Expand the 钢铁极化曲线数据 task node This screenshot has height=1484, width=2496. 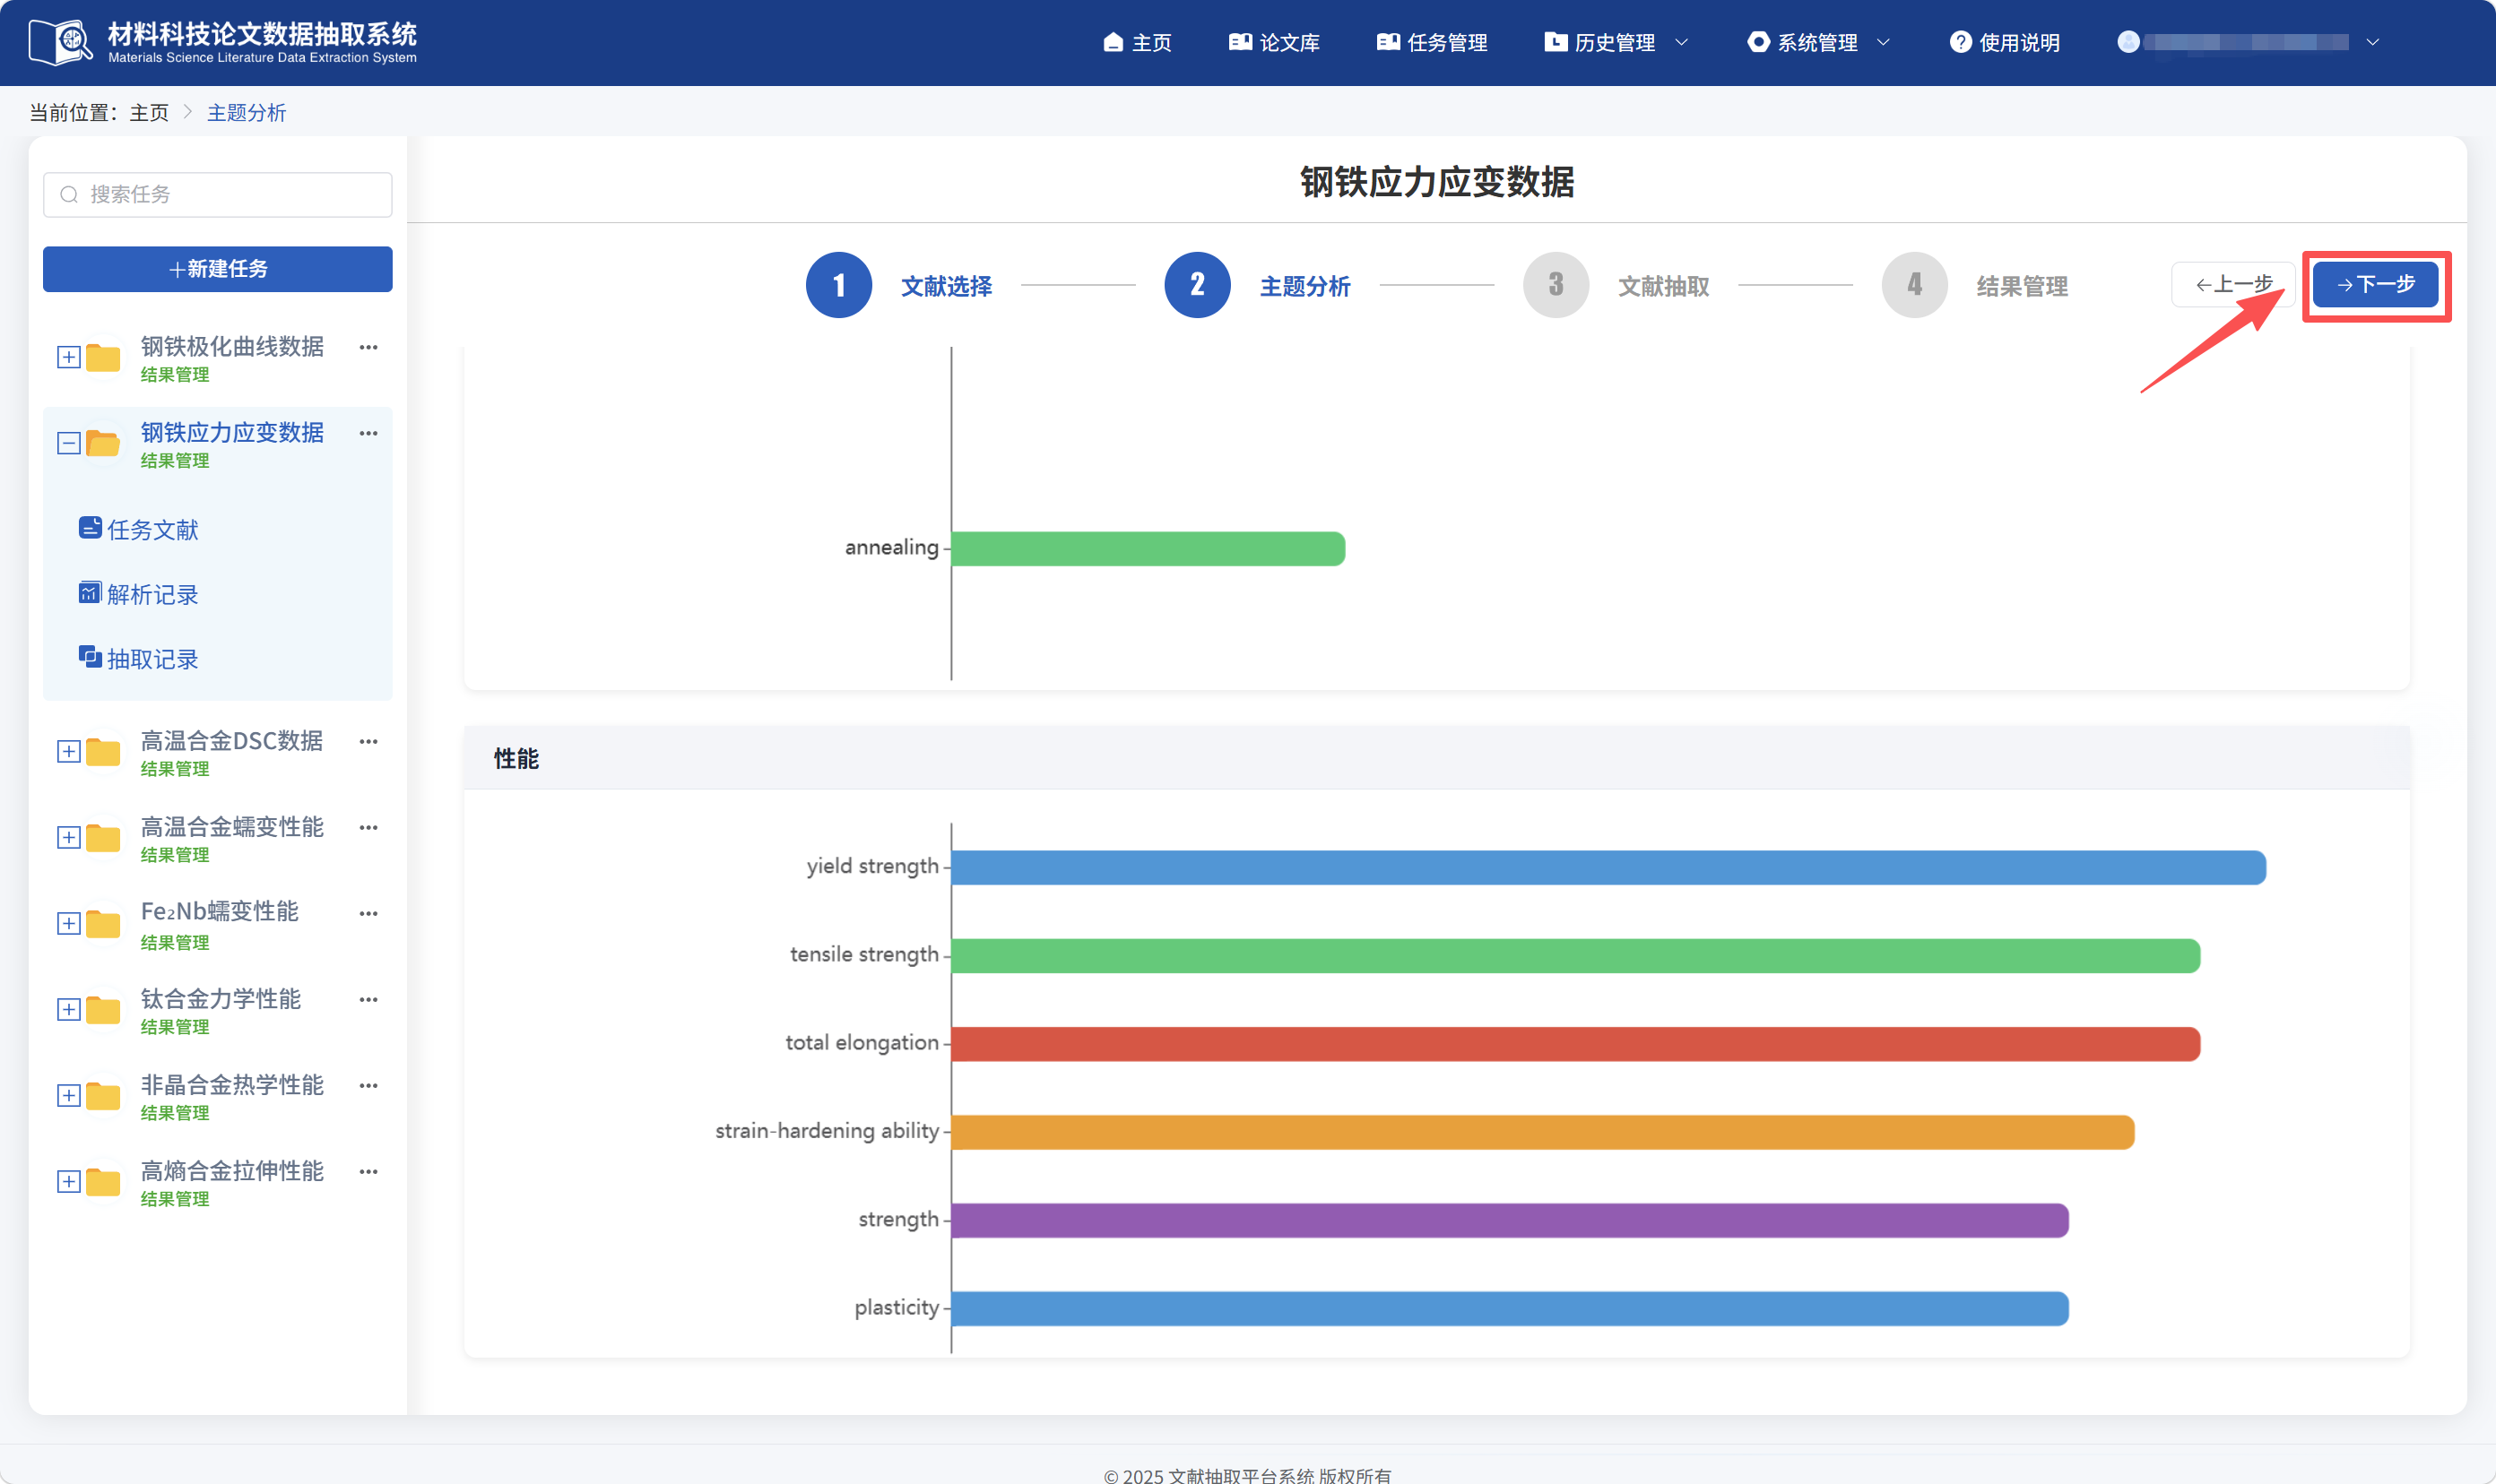[68, 357]
